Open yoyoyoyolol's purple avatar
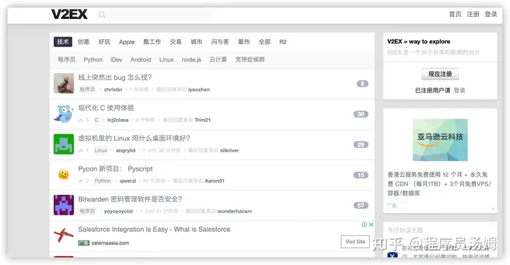The image size is (510, 265). click(x=64, y=205)
